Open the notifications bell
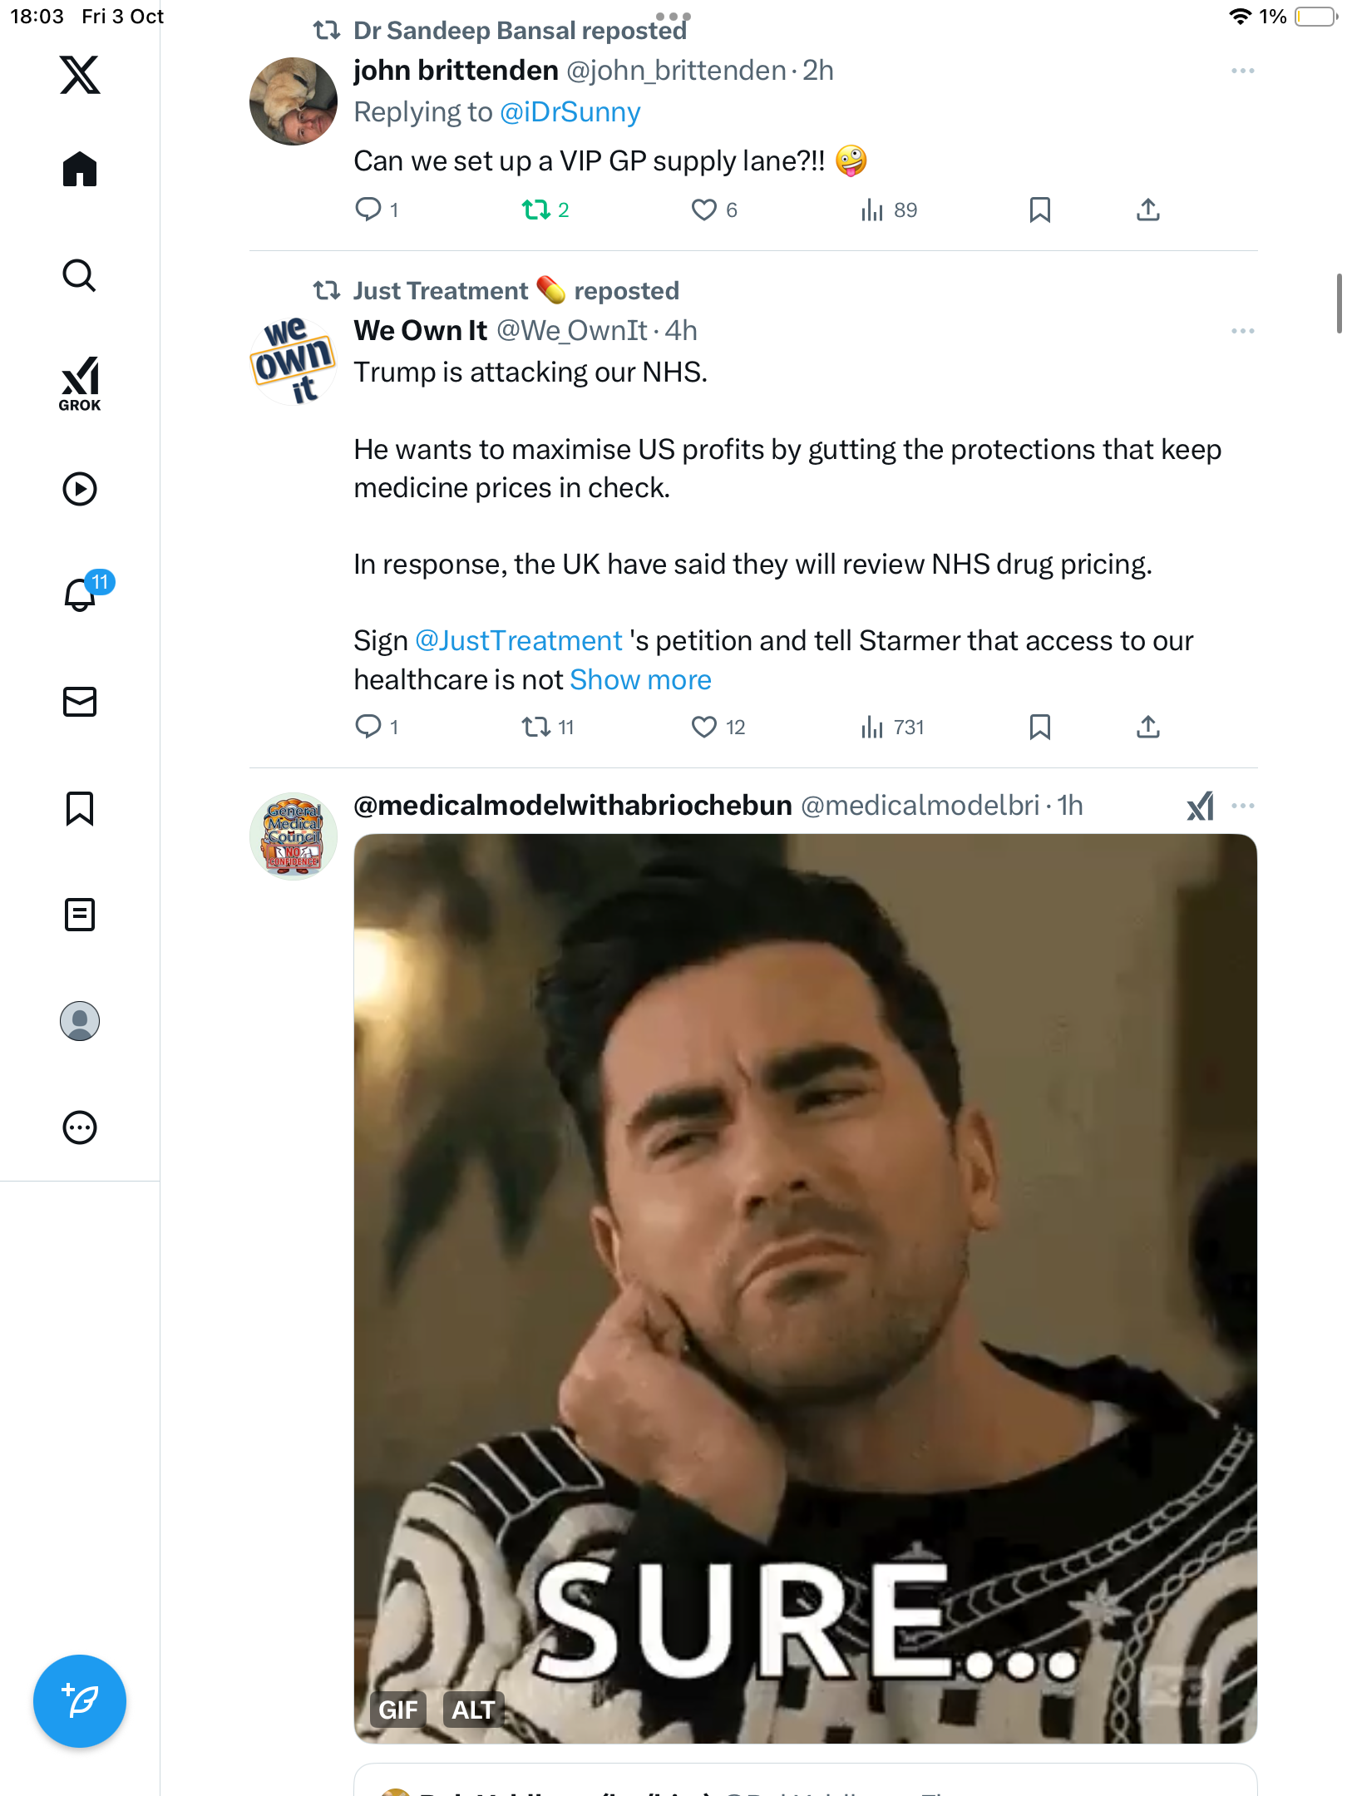This screenshot has width=1347, height=1796. click(x=80, y=595)
